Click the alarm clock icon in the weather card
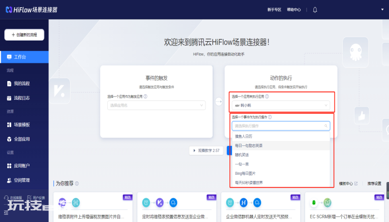This screenshot has height=222, width=389. [230, 203]
